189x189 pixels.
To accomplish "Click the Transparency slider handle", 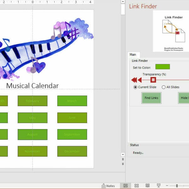I will 153,80.
